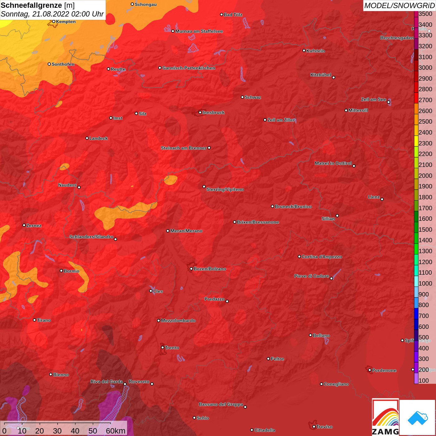This screenshot has width=436, height=436.
Task: Select the Predazzo label
Action: click(x=214, y=299)
